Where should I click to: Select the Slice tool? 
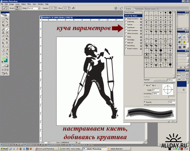coord(7,25)
